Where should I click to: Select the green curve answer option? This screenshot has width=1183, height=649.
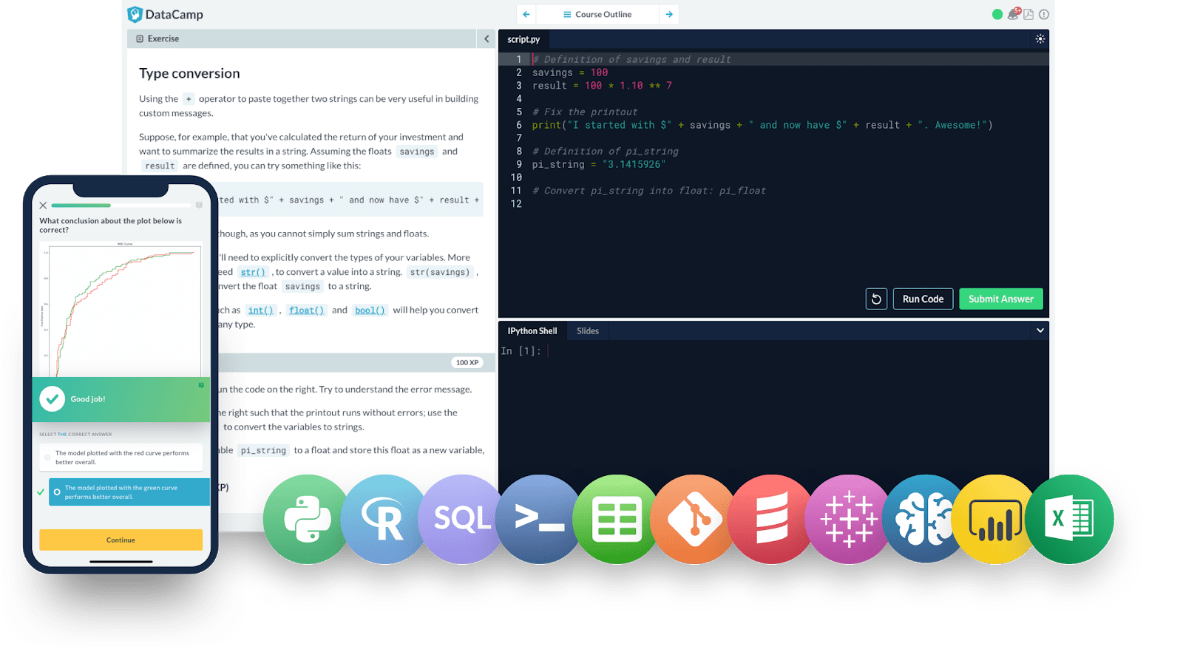(x=129, y=492)
